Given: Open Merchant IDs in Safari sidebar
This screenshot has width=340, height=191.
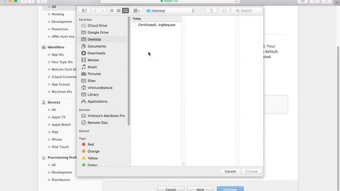Looking at the screenshot, I should [62, 92].
